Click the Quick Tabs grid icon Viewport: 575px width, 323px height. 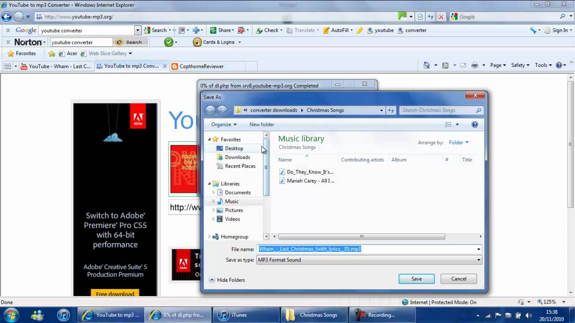(x=8, y=66)
